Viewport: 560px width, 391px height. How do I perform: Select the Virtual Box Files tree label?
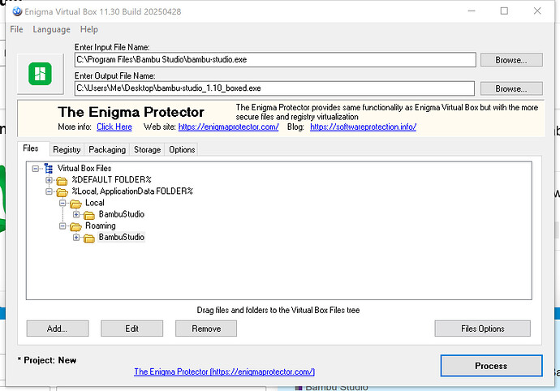84,168
